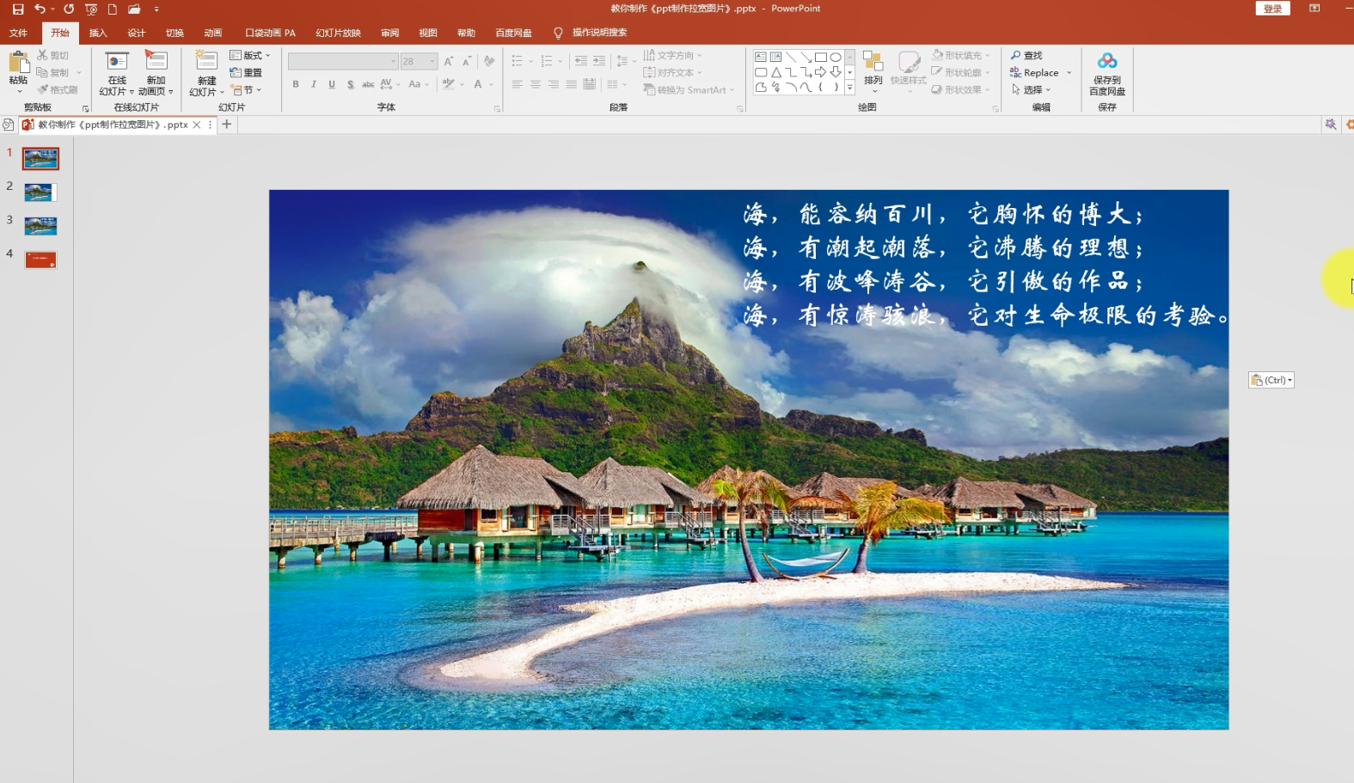The height and width of the screenshot is (783, 1354).
Task: Undo the last action
Action: 40,9
